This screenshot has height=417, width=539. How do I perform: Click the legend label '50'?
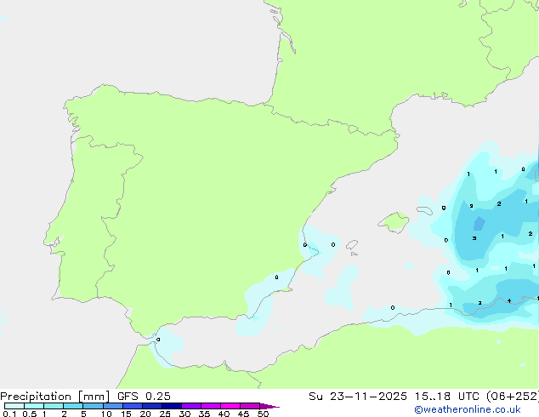263,414
